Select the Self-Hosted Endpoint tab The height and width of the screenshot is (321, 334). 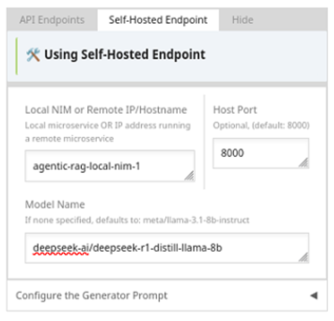click(158, 20)
